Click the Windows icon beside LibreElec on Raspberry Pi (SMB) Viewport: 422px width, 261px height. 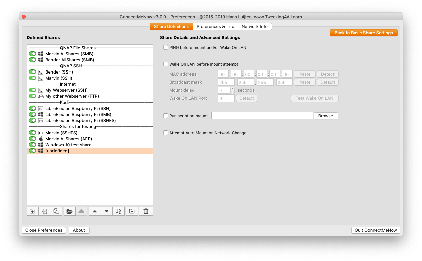click(41, 114)
